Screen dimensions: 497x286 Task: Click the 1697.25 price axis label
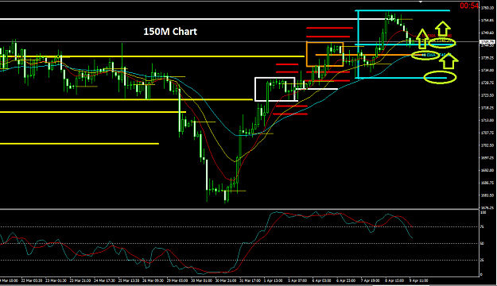(487, 158)
